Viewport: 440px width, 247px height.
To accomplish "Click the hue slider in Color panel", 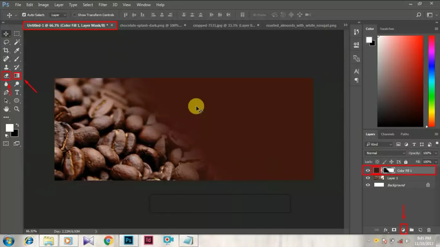I will pyautogui.click(x=432, y=81).
